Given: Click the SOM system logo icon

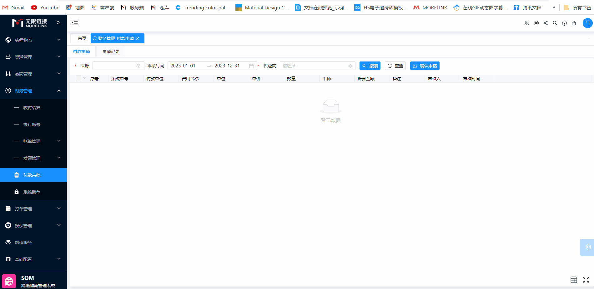Looking at the screenshot, I should (x=9, y=282).
